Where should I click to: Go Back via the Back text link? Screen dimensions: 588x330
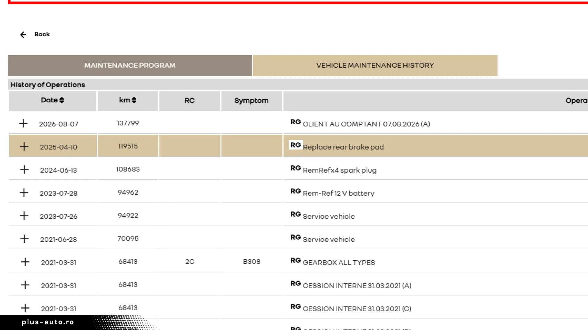[42, 34]
